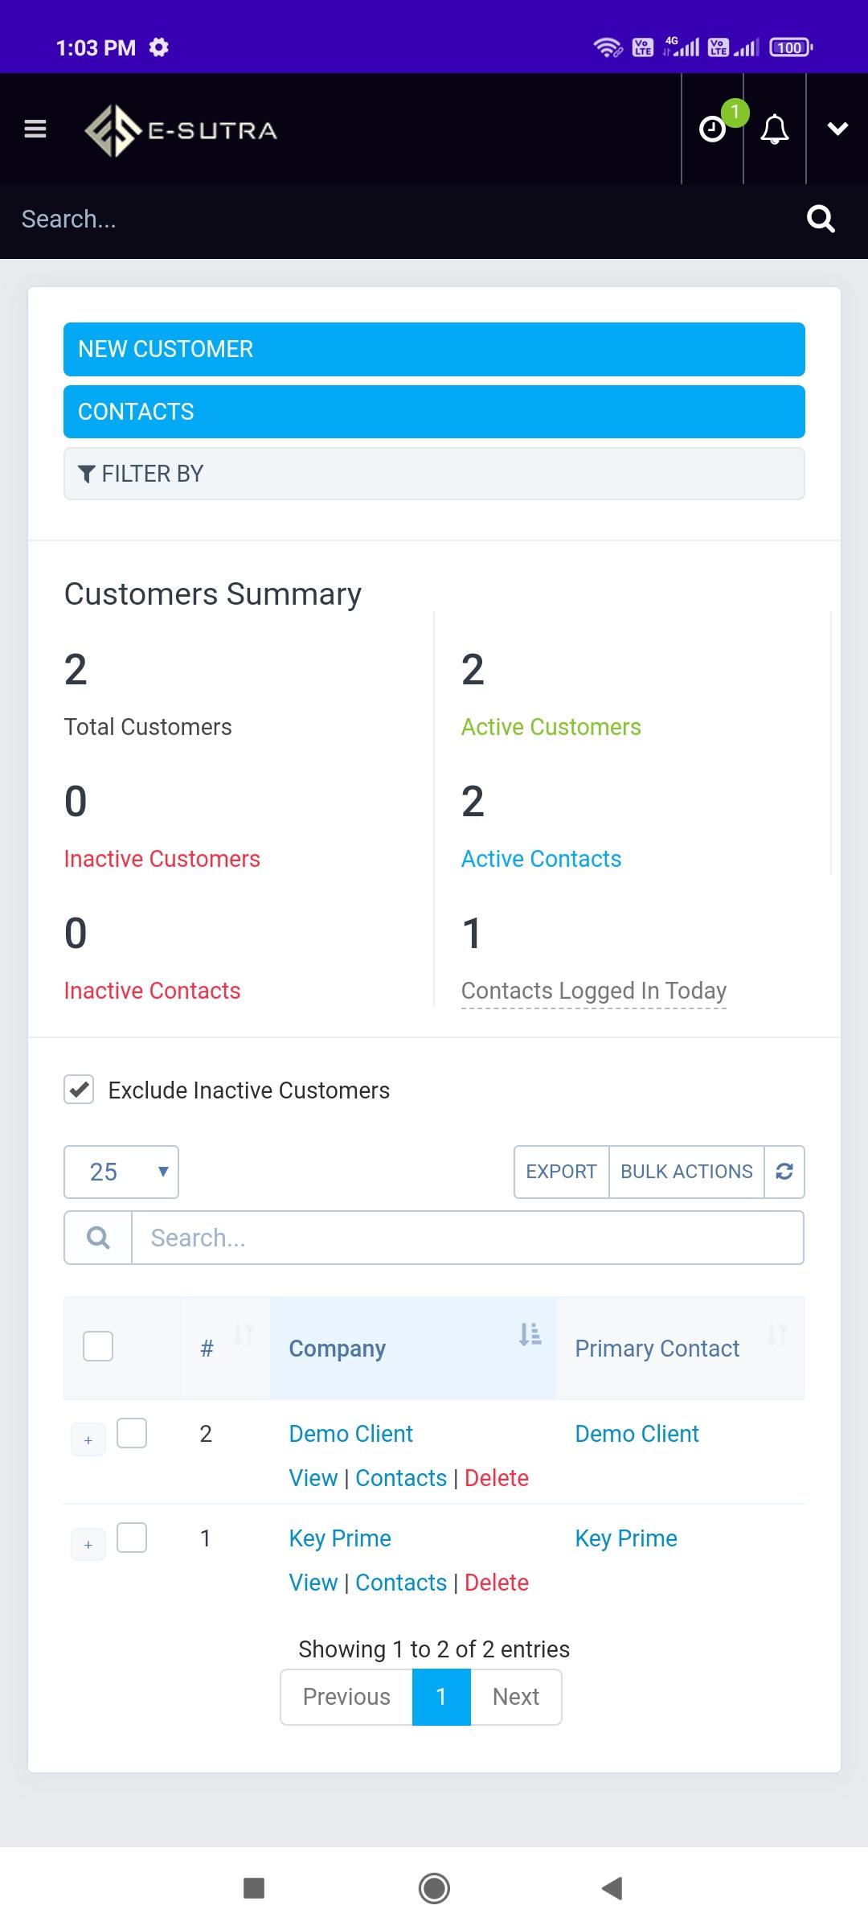Click the table reload refresh icon

coord(784,1172)
